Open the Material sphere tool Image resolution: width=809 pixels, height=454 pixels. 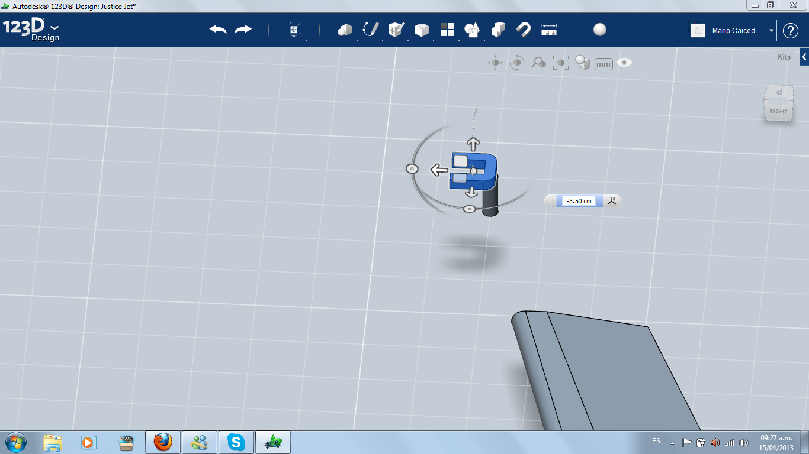(600, 30)
